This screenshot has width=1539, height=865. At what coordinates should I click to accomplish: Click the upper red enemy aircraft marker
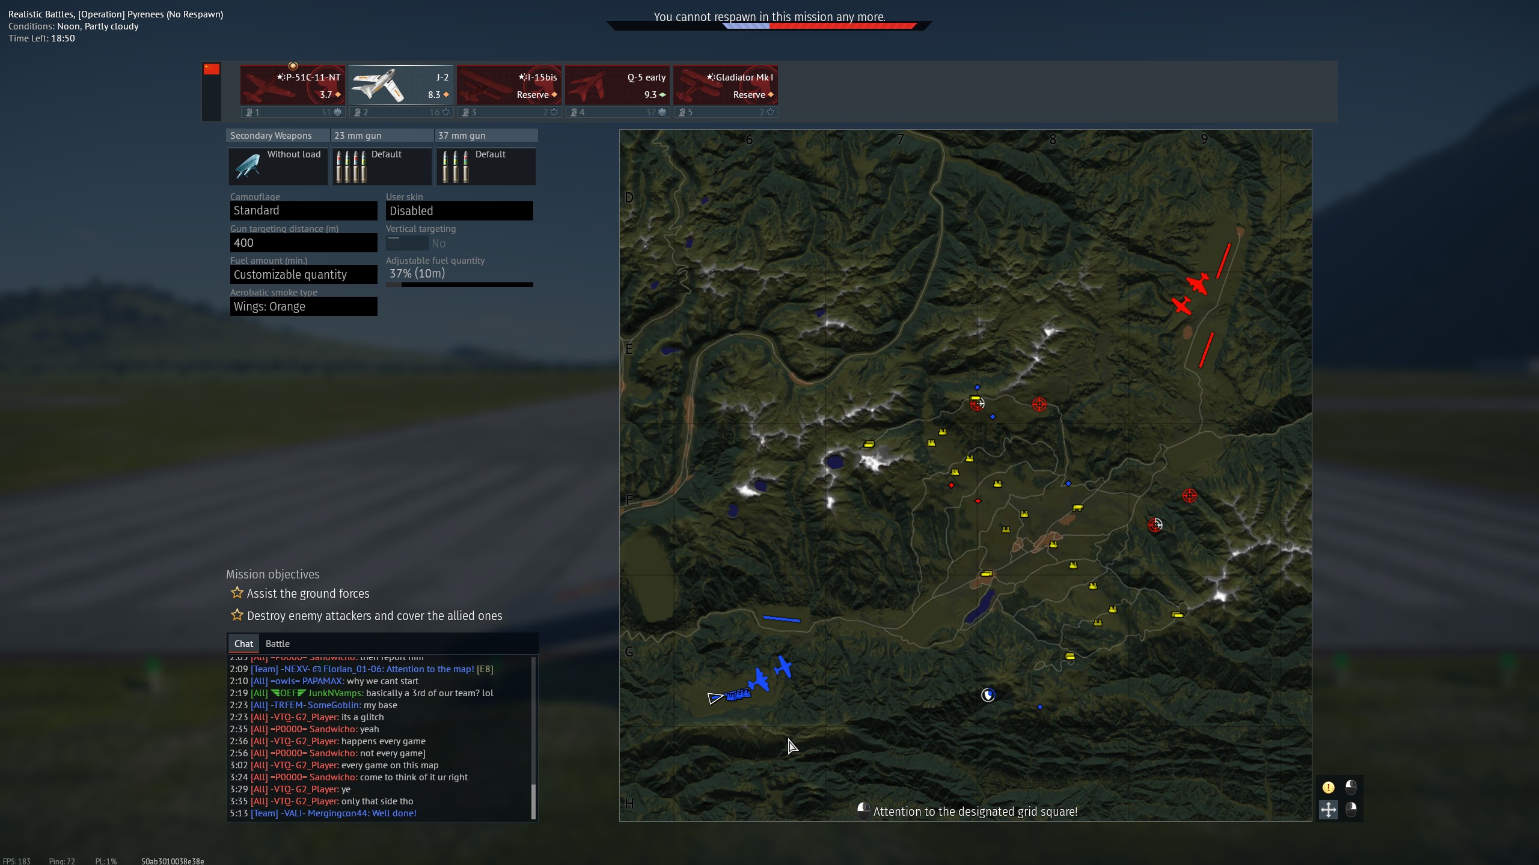tap(1198, 284)
